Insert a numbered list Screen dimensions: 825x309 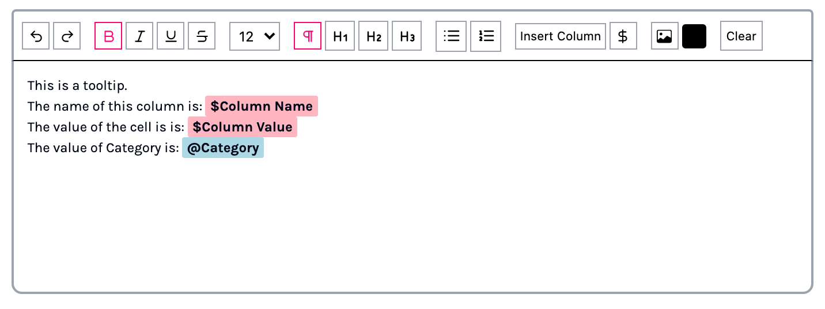pos(486,36)
